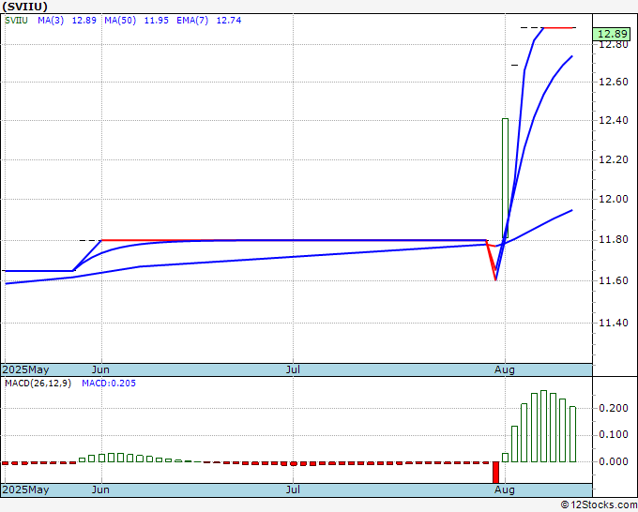The image size is (638, 512).
Task: Click the tall green August candlestick
Action: 505,178
